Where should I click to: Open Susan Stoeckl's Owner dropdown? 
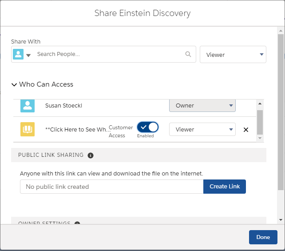[x=202, y=106]
